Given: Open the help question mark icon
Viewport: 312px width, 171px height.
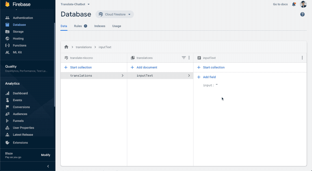Looking at the screenshot, I should tap(302, 15).
